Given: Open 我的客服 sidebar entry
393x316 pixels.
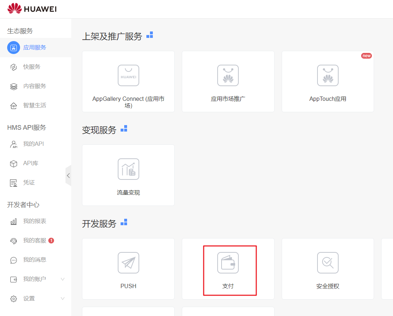Looking at the screenshot, I should 35,241.
